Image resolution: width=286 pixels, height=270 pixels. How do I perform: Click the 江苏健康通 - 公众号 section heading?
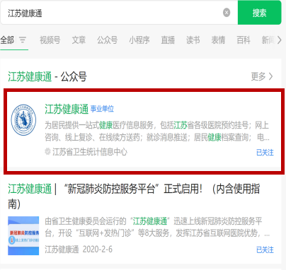click(x=47, y=76)
